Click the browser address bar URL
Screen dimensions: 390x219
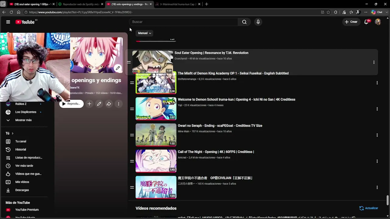point(81,12)
